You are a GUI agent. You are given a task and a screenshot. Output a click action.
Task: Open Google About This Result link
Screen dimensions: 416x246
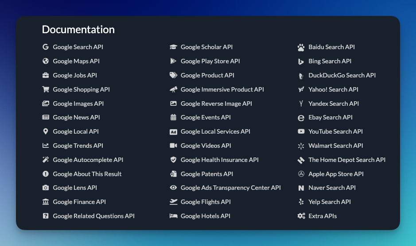click(x=87, y=174)
